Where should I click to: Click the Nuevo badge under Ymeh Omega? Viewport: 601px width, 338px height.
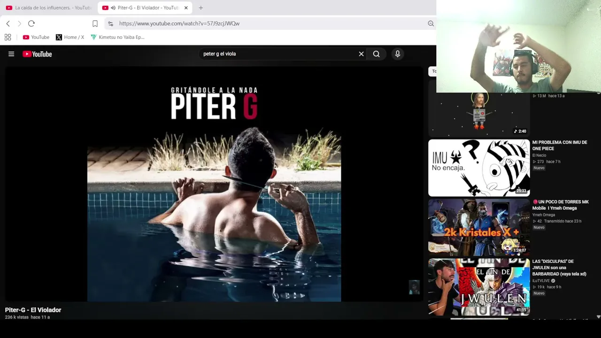539,228
